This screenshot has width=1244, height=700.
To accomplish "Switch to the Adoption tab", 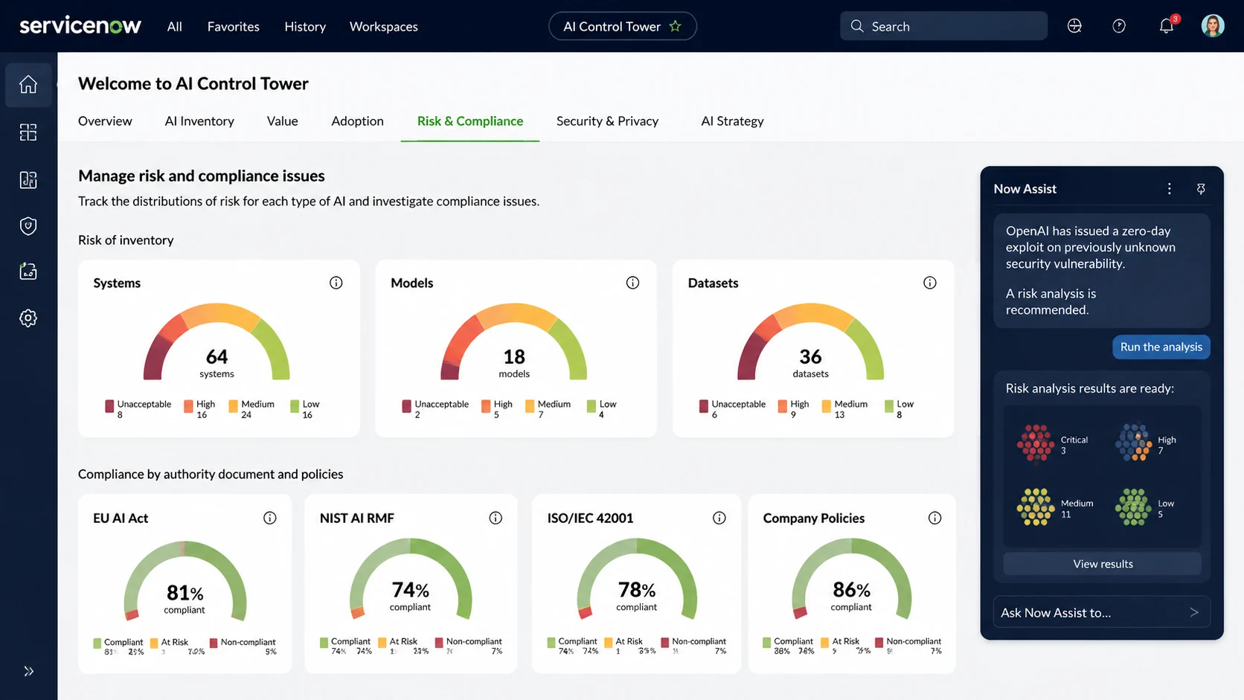I will (x=358, y=121).
